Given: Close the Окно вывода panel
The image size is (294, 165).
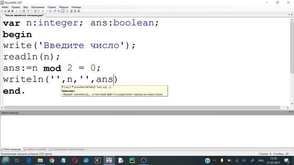Looking at the screenshot, I should pyautogui.click(x=292, y=112).
